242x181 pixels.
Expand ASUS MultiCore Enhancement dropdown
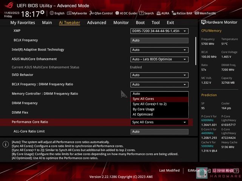pyautogui.click(x=159, y=59)
